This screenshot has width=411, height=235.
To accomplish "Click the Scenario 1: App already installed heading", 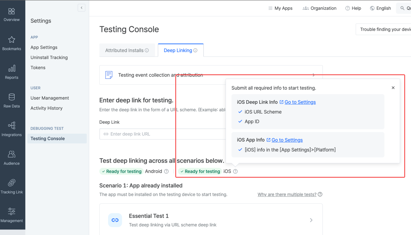I will [141, 185].
